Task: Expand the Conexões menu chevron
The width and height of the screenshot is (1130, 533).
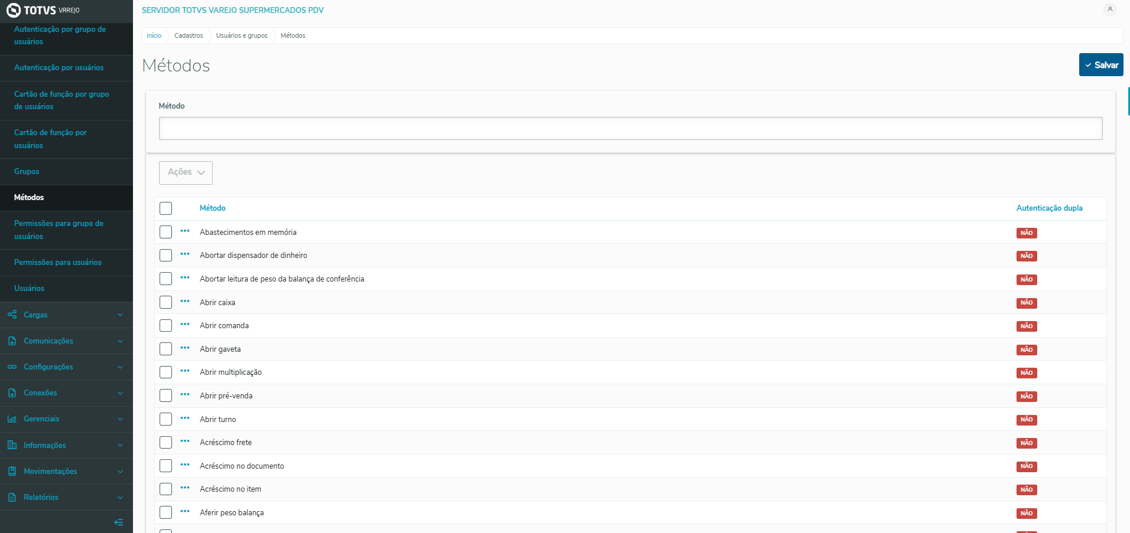Action: [x=121, y=393]
